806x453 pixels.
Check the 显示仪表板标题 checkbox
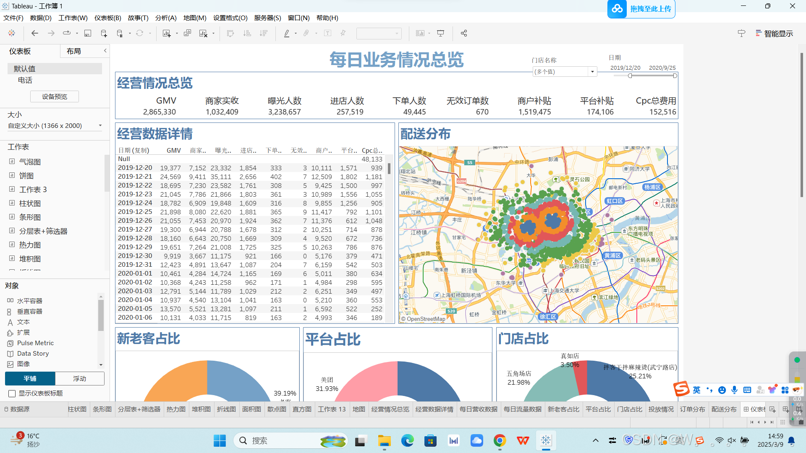pos(12,393)
